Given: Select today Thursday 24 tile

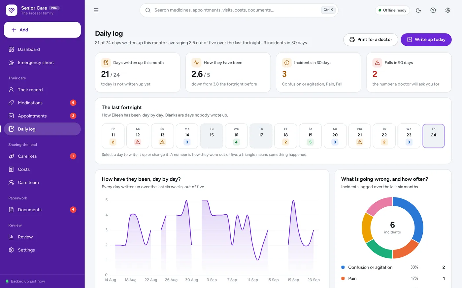Looking at the screenshot, I should (x=434, y=136).
